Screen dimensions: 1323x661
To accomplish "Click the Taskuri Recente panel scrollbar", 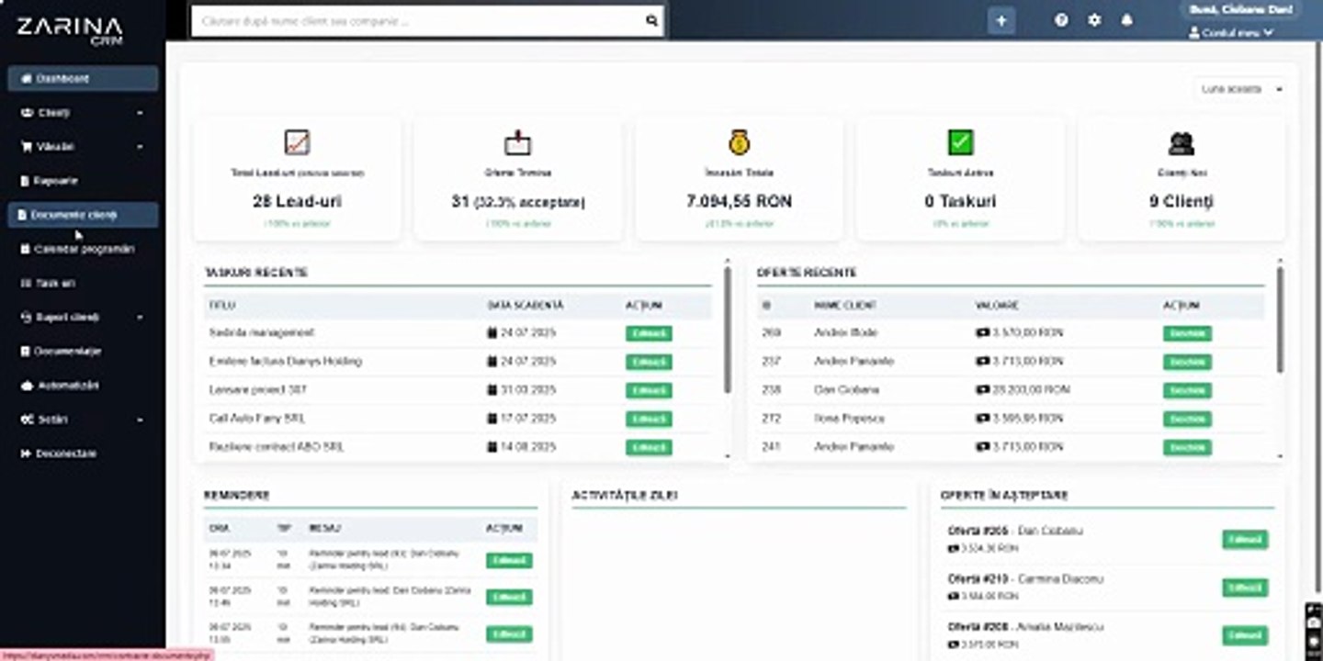I will (728, 330).
